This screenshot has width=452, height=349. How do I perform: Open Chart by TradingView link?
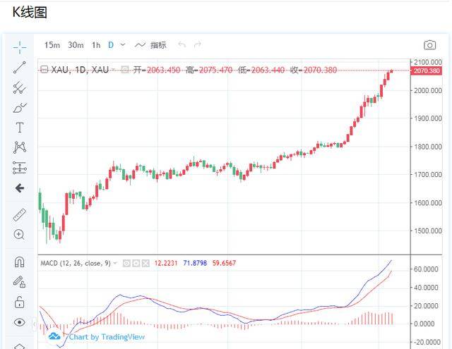click(x=97, y=336)
